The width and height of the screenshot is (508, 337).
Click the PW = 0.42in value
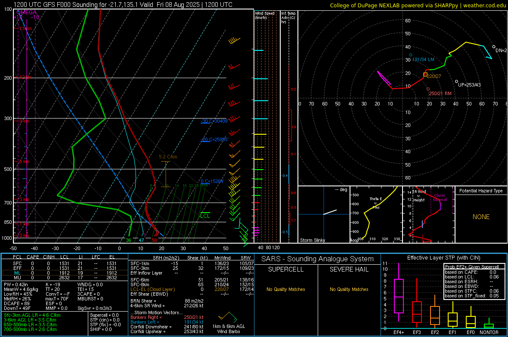(x=16, y=284)
